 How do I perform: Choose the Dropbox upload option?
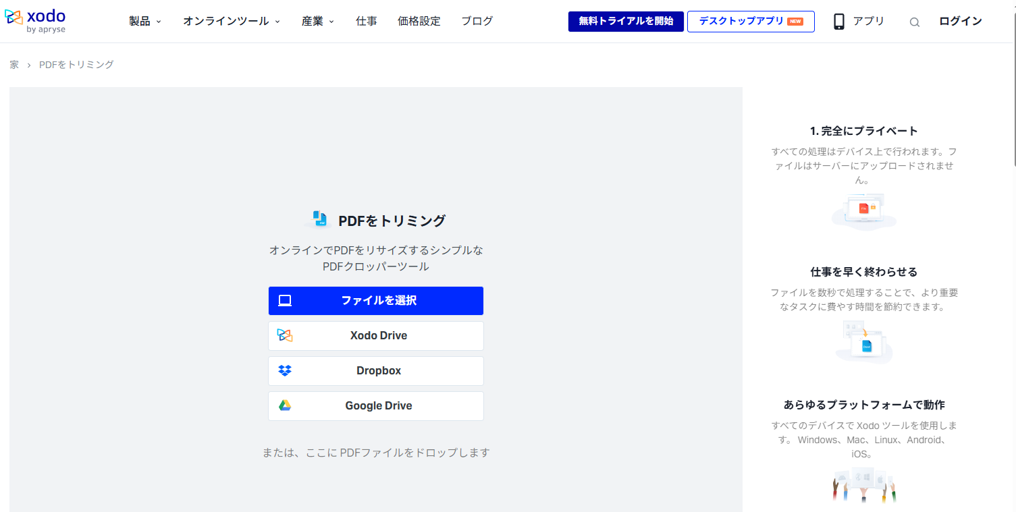[x=376, y=371]
